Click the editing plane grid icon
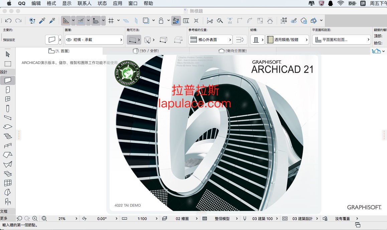Viewport: 387px width, 230px height. click(x=126, y=21)
